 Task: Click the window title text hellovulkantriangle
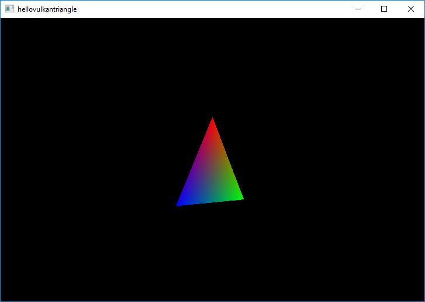point(47,9)
